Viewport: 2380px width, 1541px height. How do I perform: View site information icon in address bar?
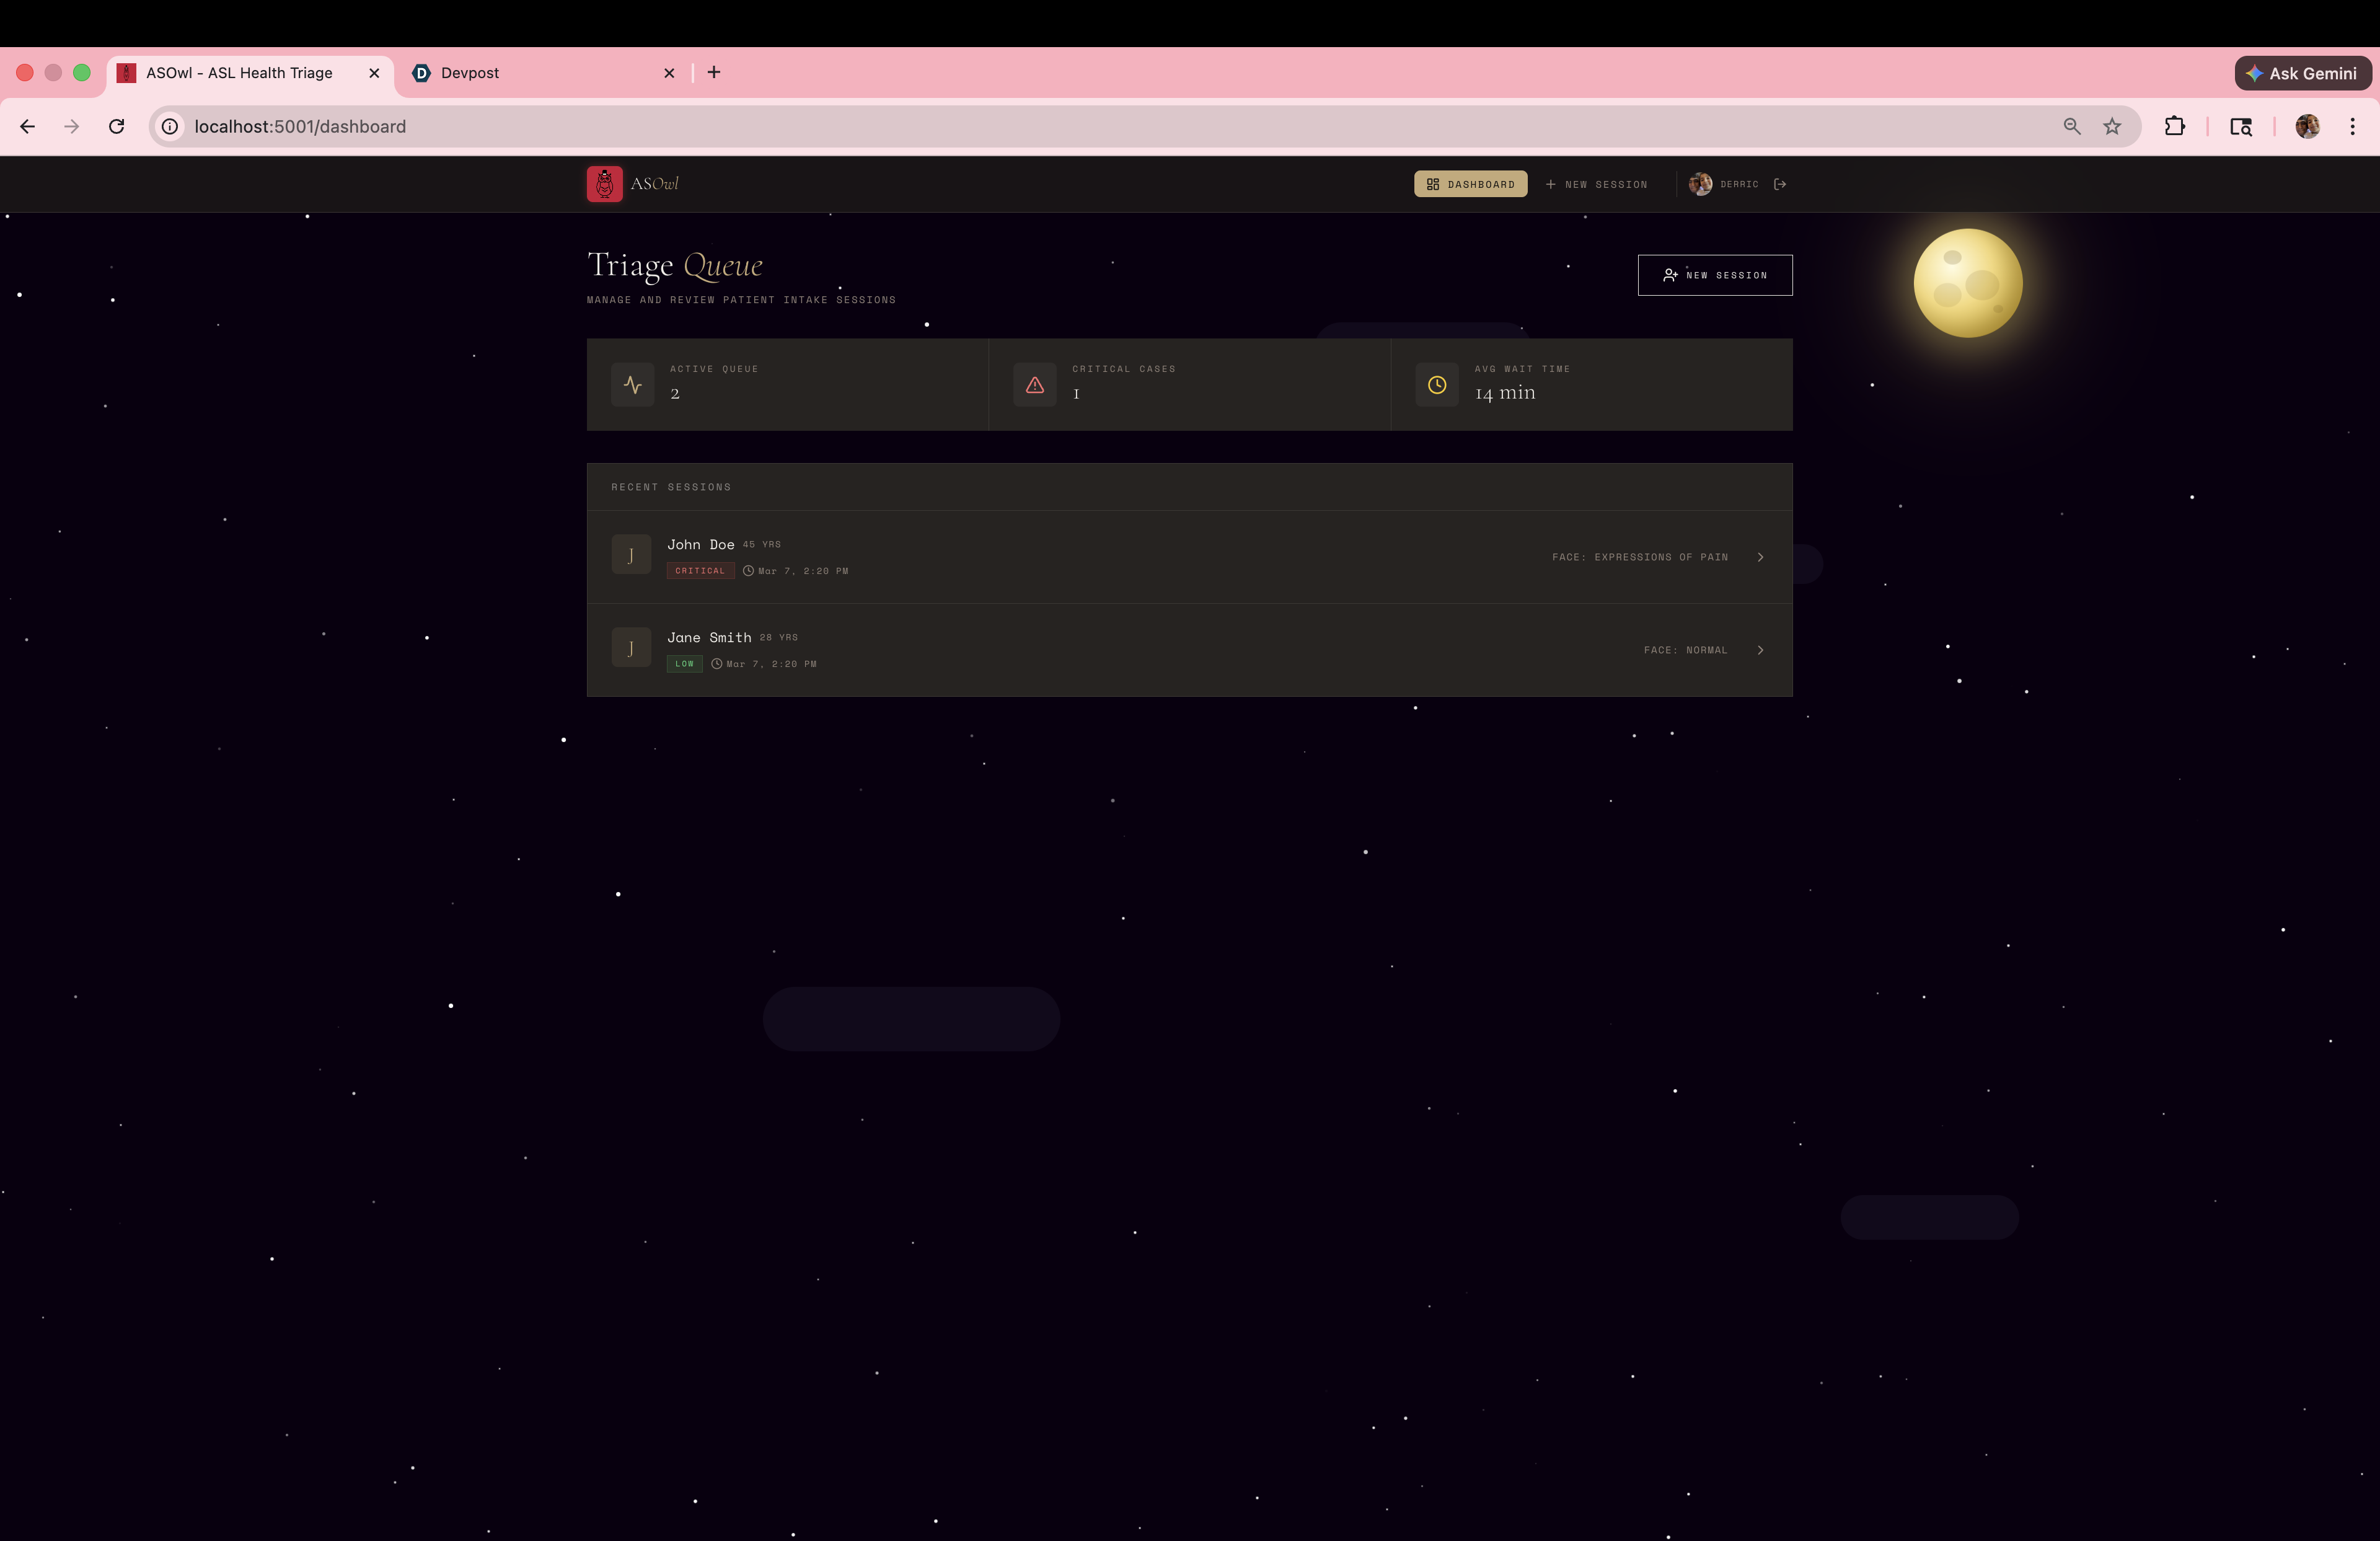coord(170,126)
